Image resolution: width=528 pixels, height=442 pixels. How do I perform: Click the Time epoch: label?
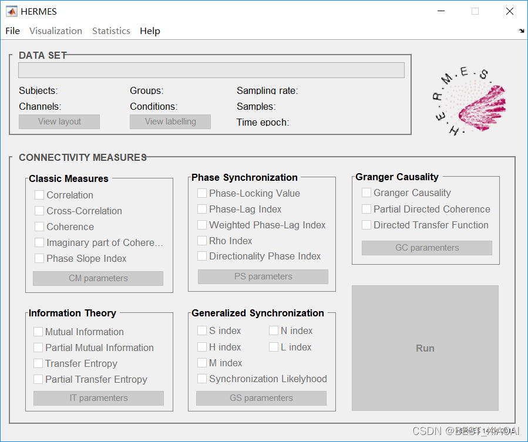pos(263,122)
